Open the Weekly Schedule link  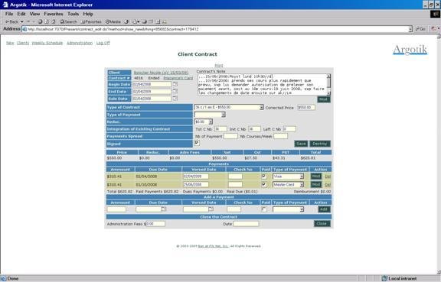47,43
